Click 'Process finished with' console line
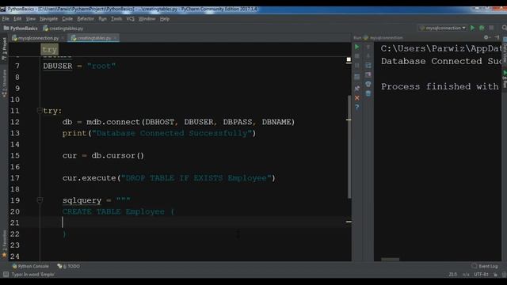The image size is (507, 285). click(x=440, y=86)
